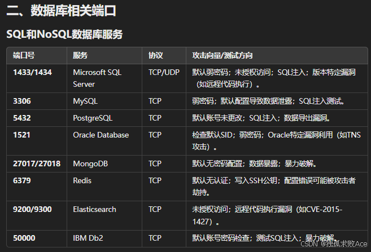Click the text 弱密码；默认配置导致数据泄露
The width and height of the screenshot is (371, 252).
click(242, 101)
